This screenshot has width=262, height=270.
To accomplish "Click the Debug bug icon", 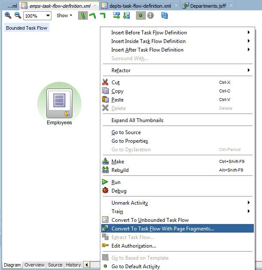I will coord(105,190).
